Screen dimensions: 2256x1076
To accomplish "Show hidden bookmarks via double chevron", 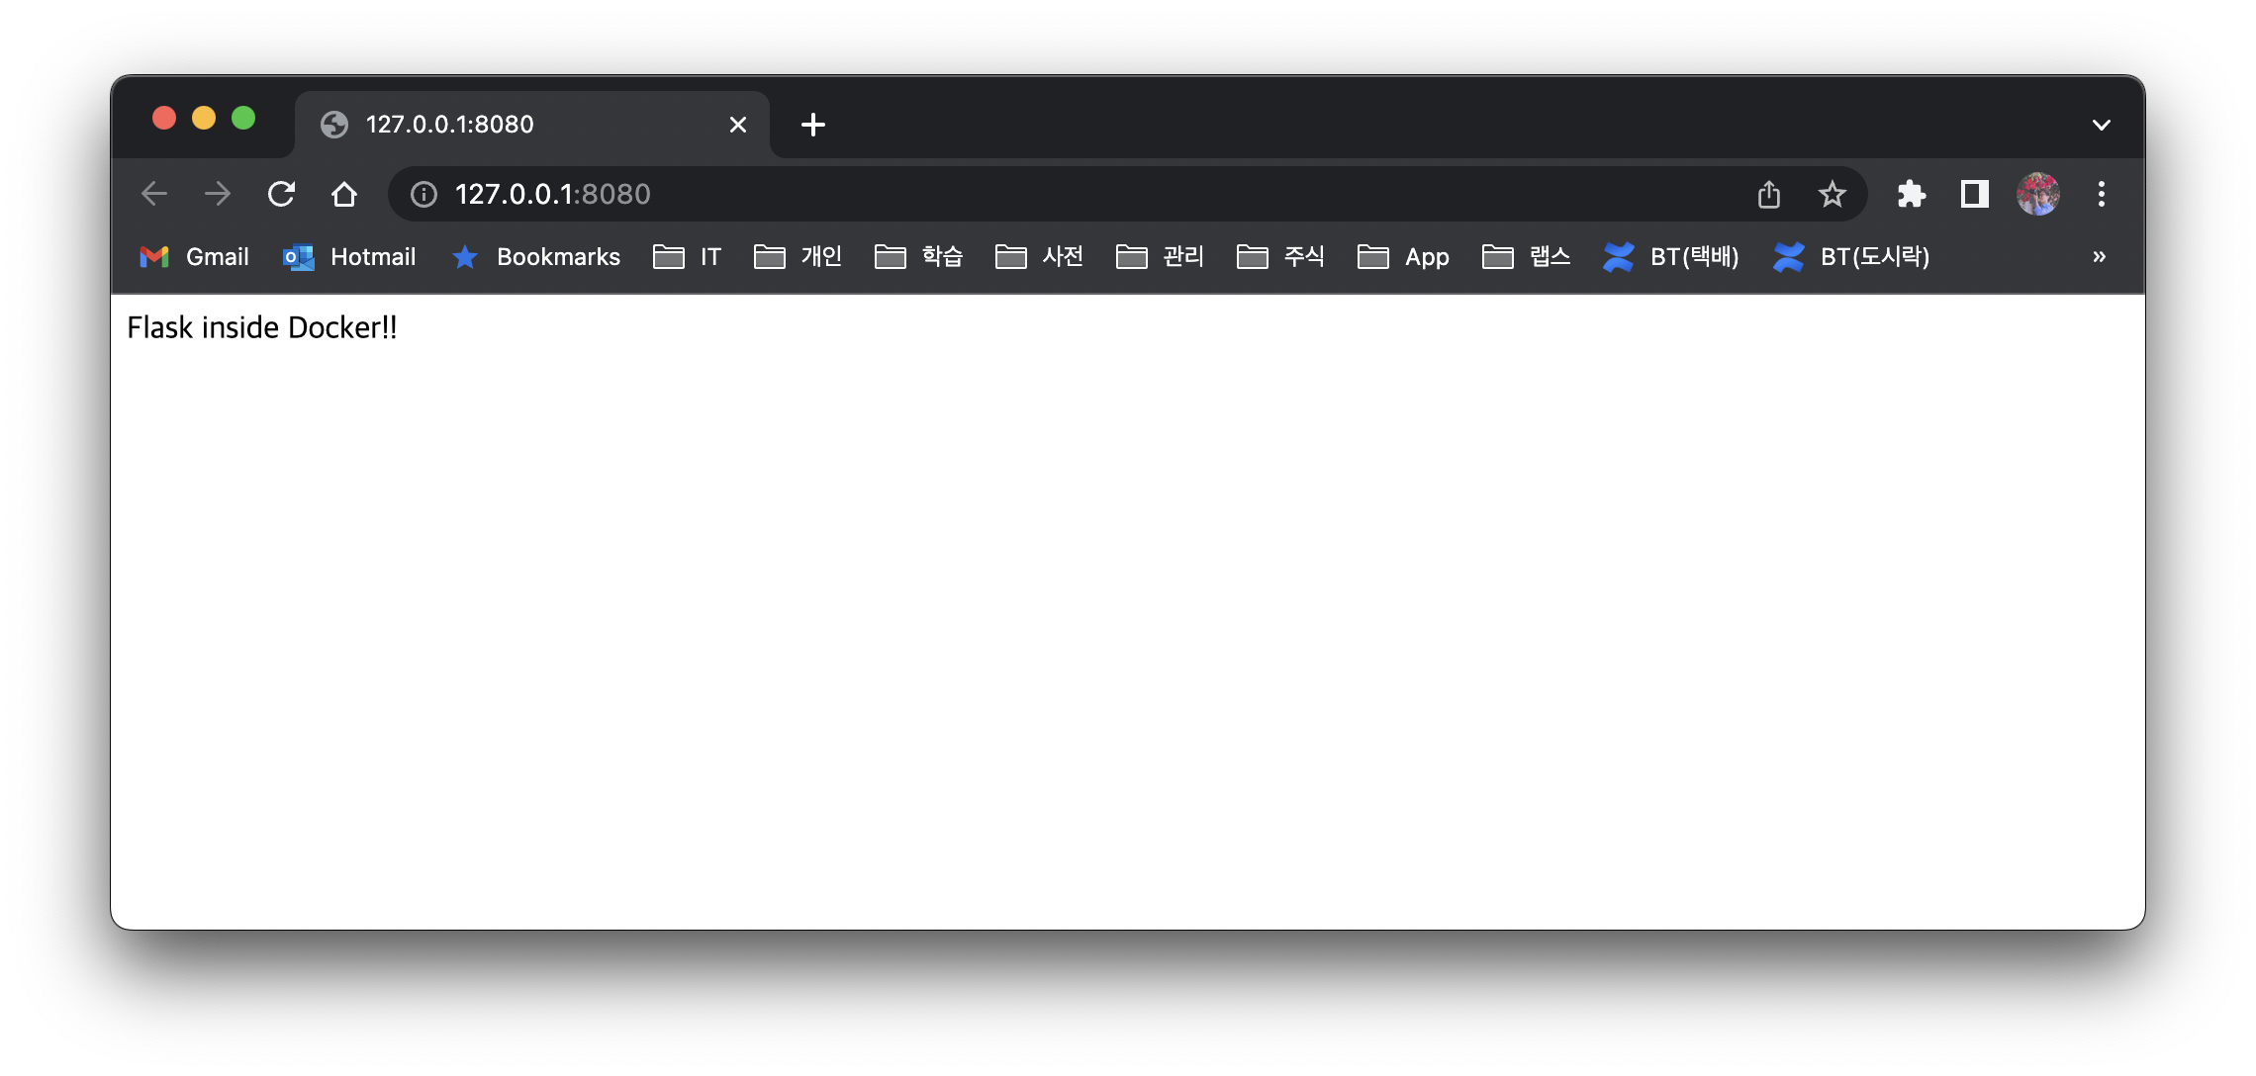I will point(2099,257).
